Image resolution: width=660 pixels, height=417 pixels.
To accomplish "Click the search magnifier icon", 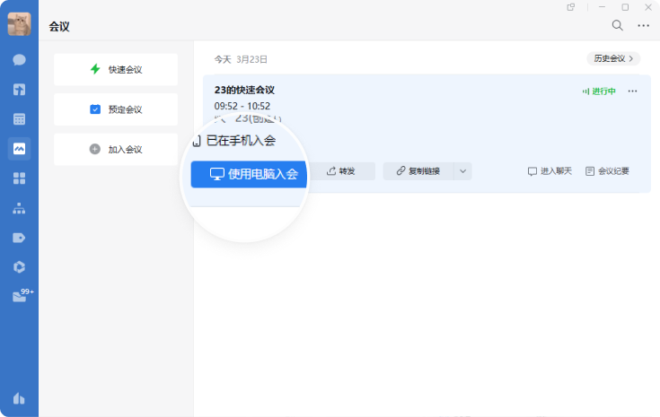I will (x=617, y=26).
